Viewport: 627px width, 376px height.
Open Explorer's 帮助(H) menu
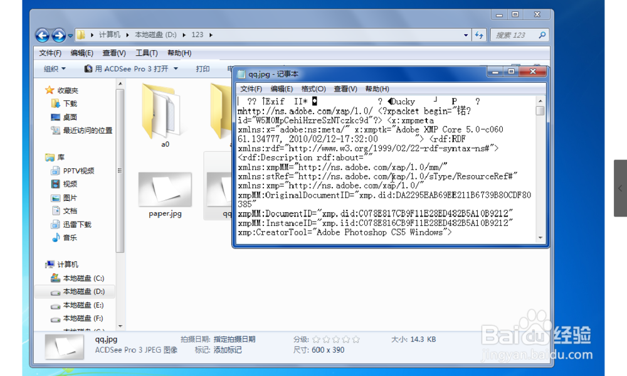pos(179,53)
